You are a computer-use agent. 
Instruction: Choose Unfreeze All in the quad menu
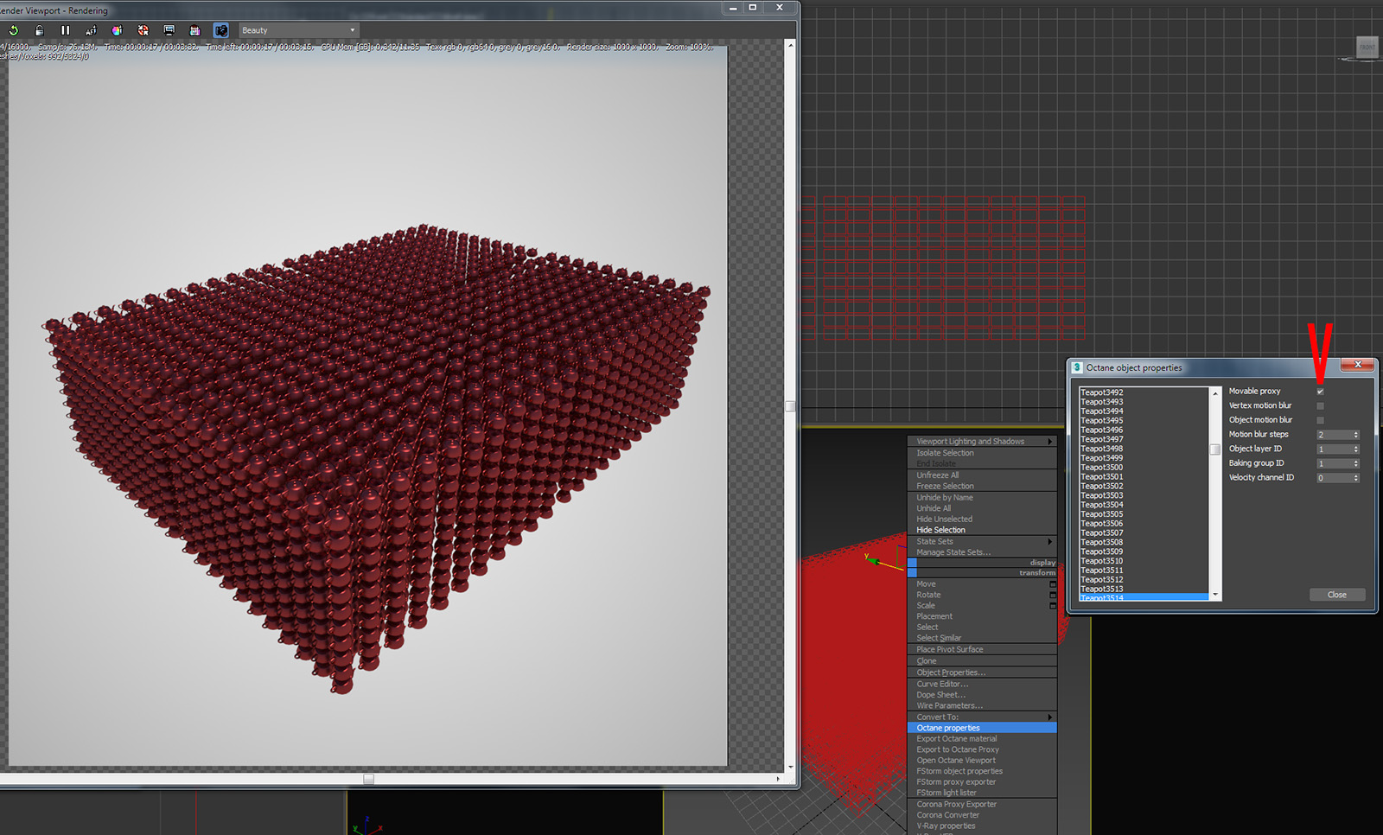pos(982,475)
